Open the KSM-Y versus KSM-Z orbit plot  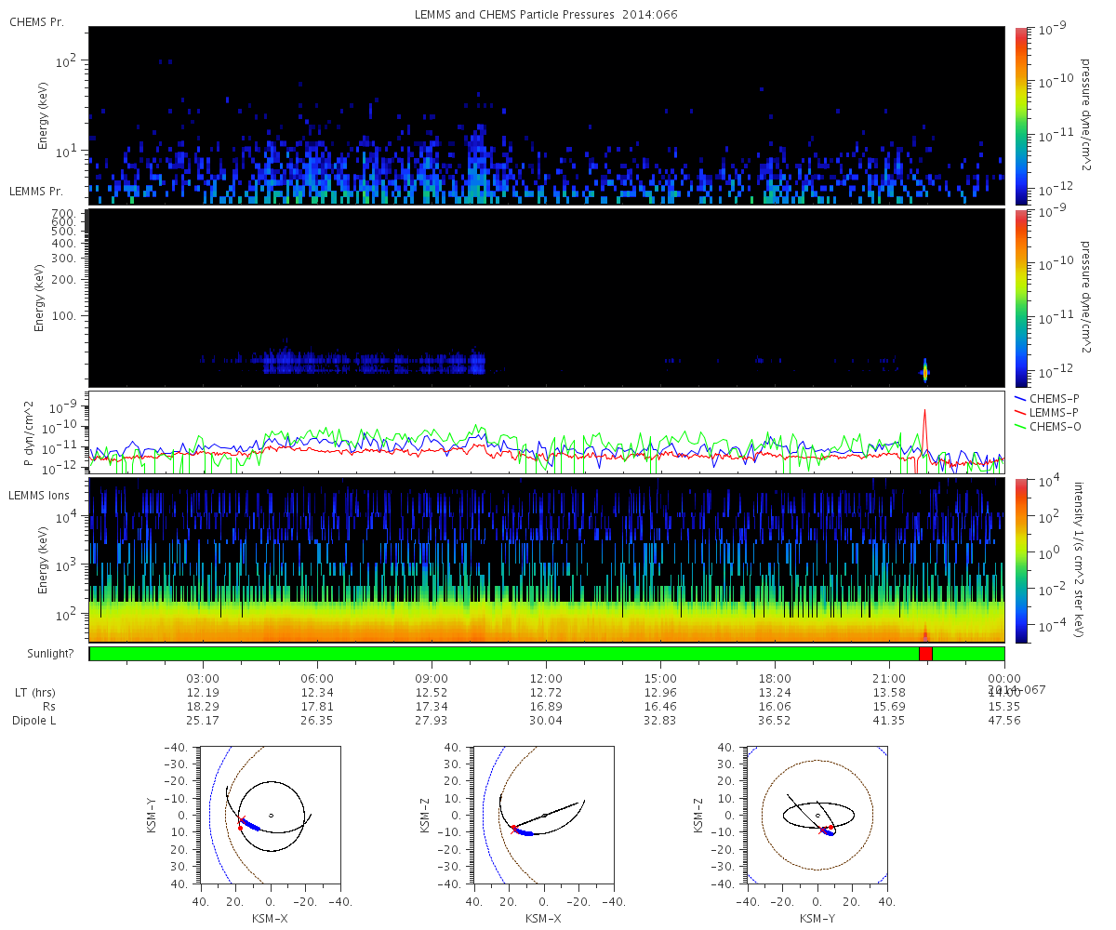pyautogui.click(x=817, y=815)
